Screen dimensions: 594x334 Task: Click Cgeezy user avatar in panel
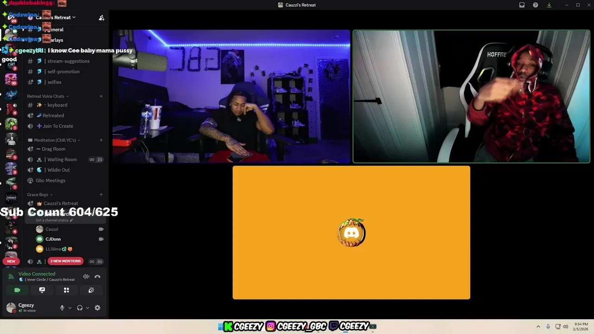click(x=11, y=308)
